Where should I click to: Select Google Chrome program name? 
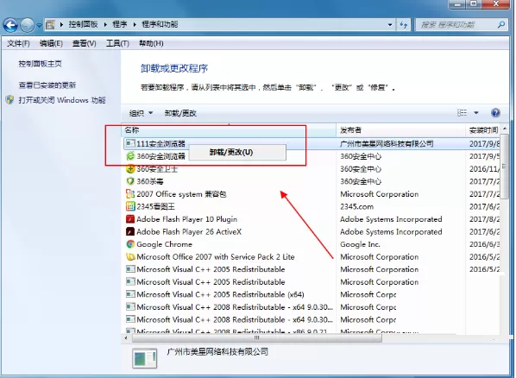tap(164, 244)
